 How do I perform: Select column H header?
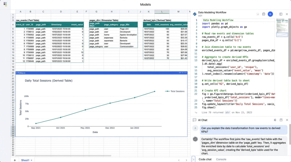111,12
